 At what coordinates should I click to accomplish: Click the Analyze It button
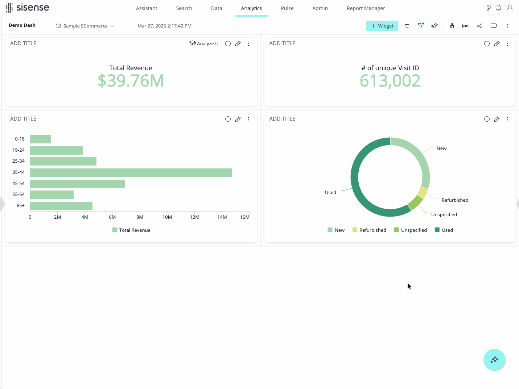coord(204,44)
